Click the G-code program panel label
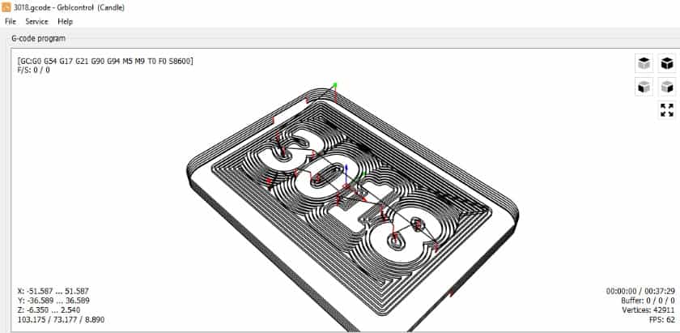Screen dimensions: 680x333 [x=39, y=38]
